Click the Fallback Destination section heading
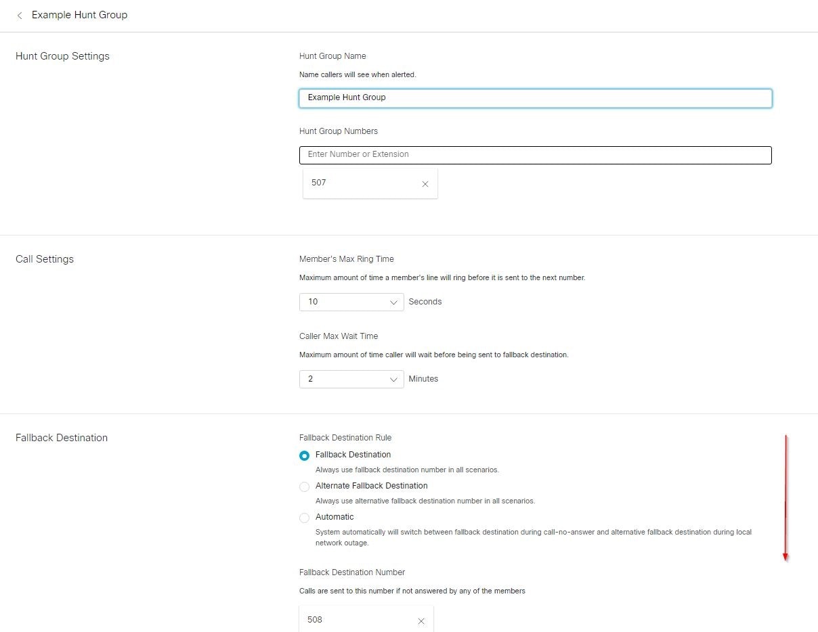 click(x=61, y=438)
